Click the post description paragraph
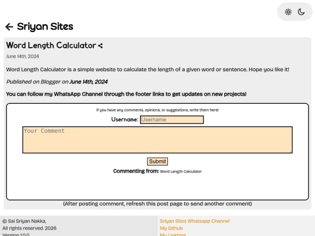This screenshot has height=236, width=315. tap(148, 69)
